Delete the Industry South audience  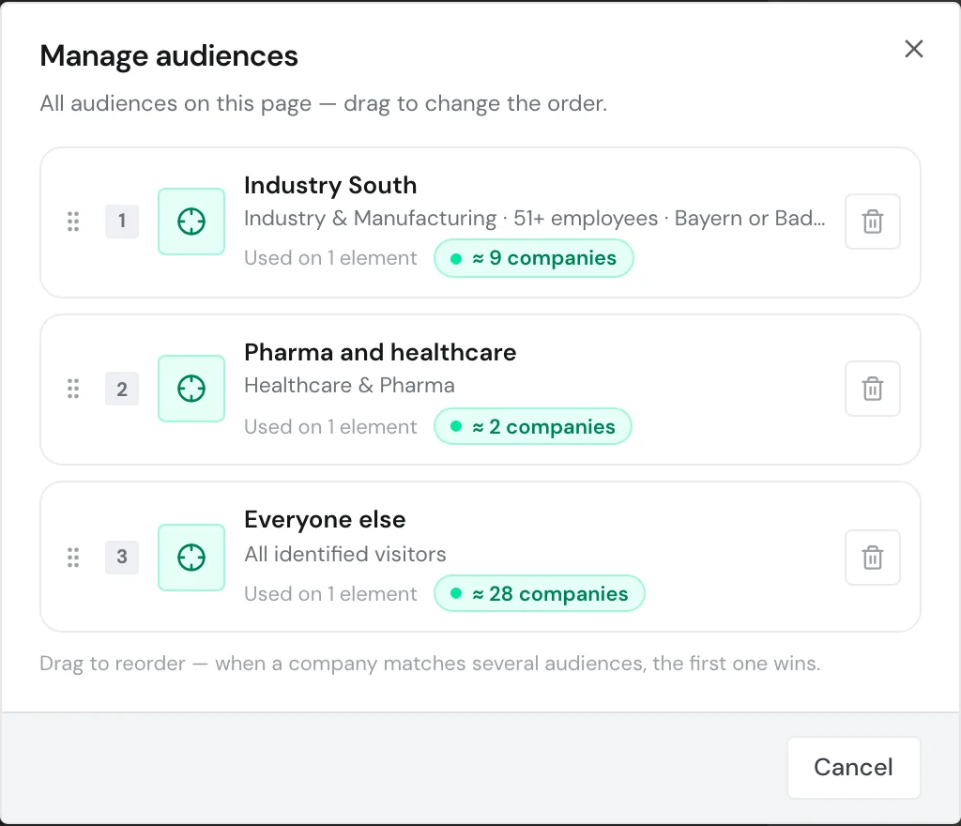click(x=872, y=222)
